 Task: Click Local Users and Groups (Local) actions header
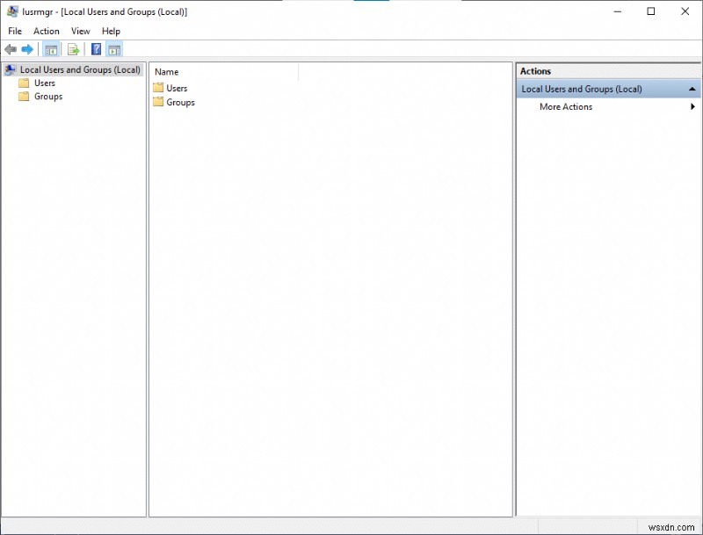[x=608, y=89]
